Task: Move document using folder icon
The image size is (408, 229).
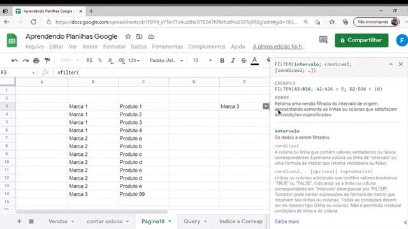Action: (139, 37)
